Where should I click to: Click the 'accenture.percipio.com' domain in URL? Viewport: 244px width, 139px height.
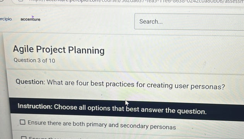coord(68,1)
